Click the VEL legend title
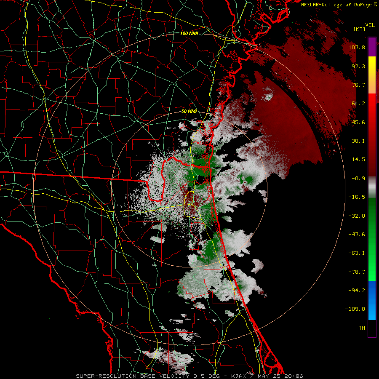This screenshot has width=379, height=379. (x=370, y=25)
